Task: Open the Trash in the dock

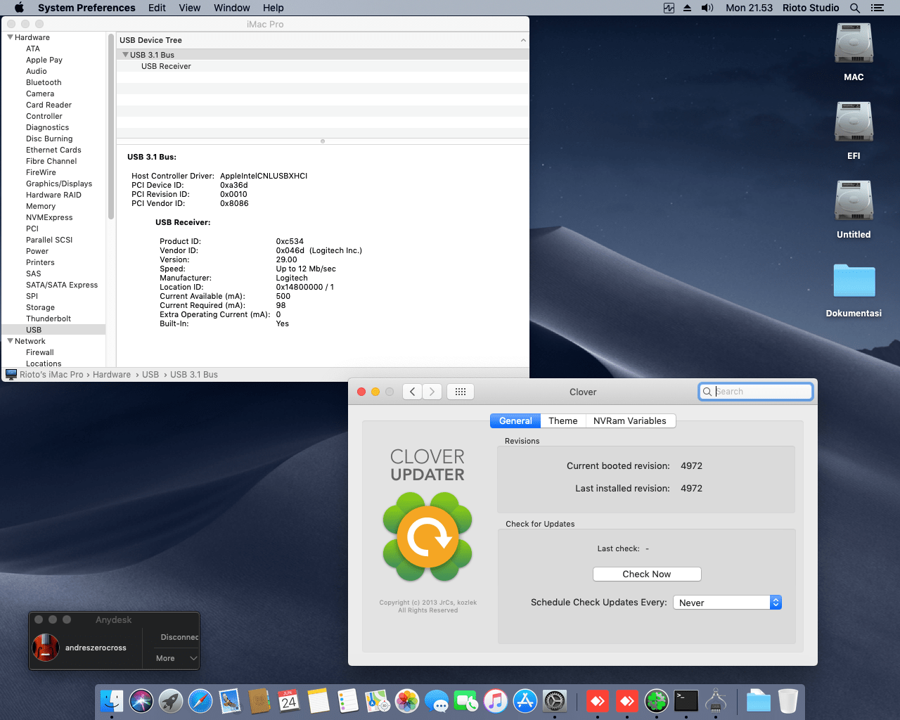Action: 788,701
